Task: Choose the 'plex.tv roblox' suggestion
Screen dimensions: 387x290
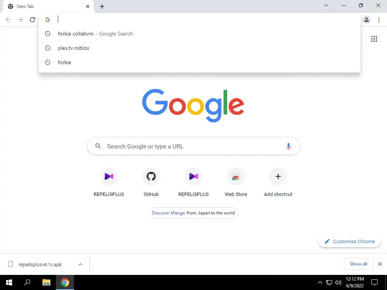Action: point(200,48)
